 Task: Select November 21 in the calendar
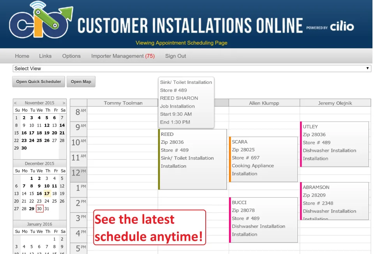click(x=62, y=133)
